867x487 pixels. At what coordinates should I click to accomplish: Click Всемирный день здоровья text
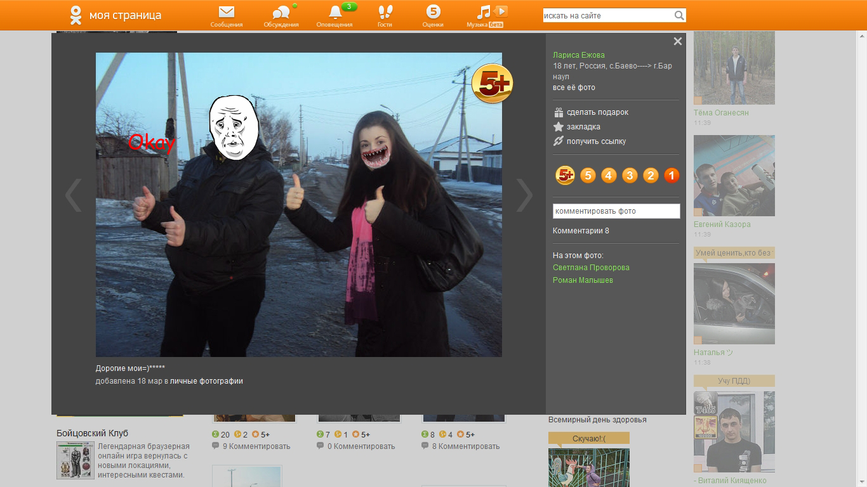597,420
